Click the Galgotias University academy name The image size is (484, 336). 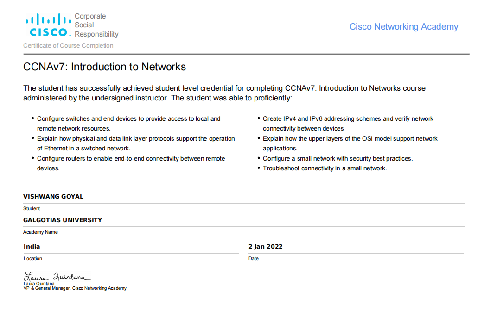[63, 220]
